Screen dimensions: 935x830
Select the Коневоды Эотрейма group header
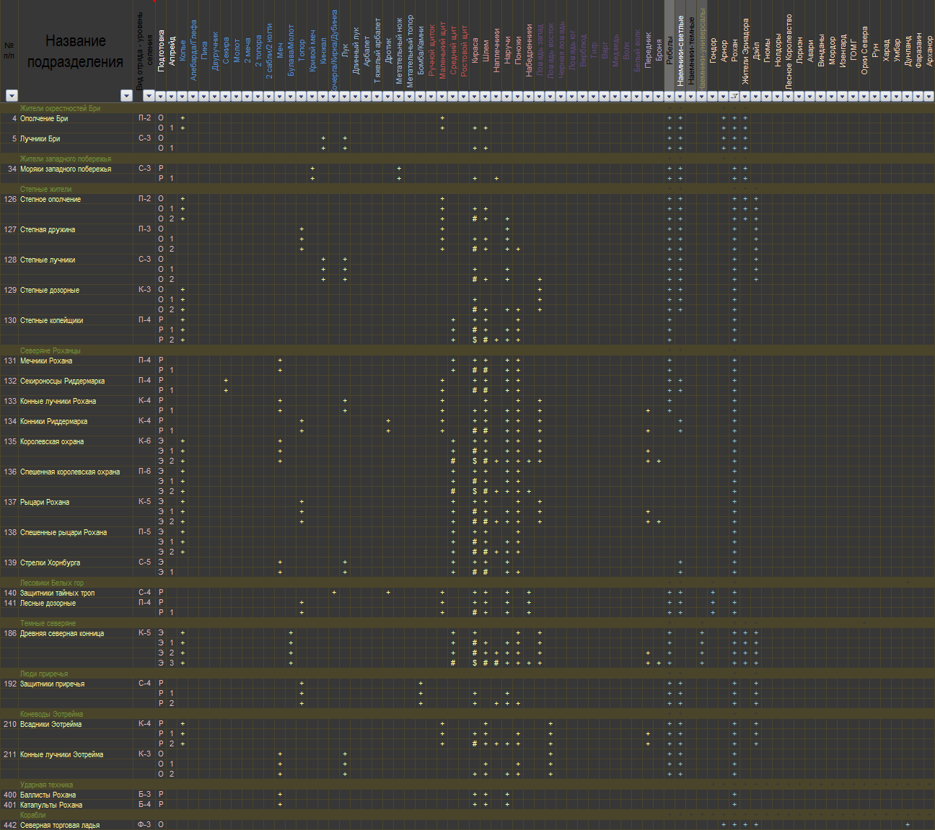(75, 714)
